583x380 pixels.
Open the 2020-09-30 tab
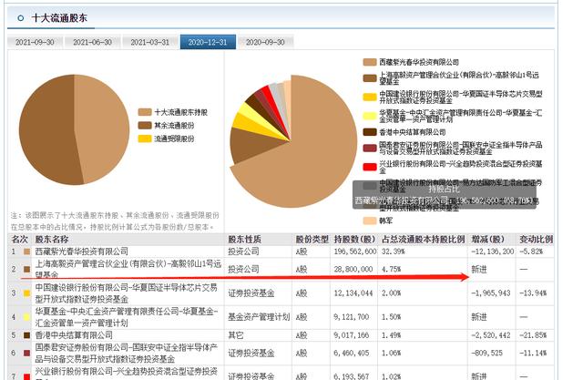coord(265,42)
